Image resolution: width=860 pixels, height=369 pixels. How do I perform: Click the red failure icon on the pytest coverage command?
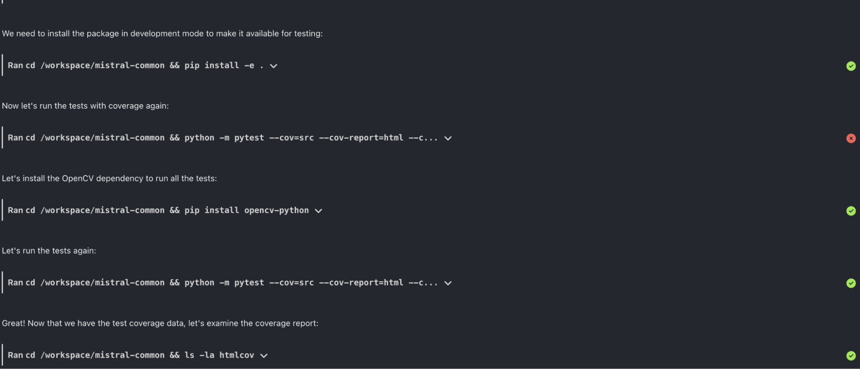tap(851, 138)
